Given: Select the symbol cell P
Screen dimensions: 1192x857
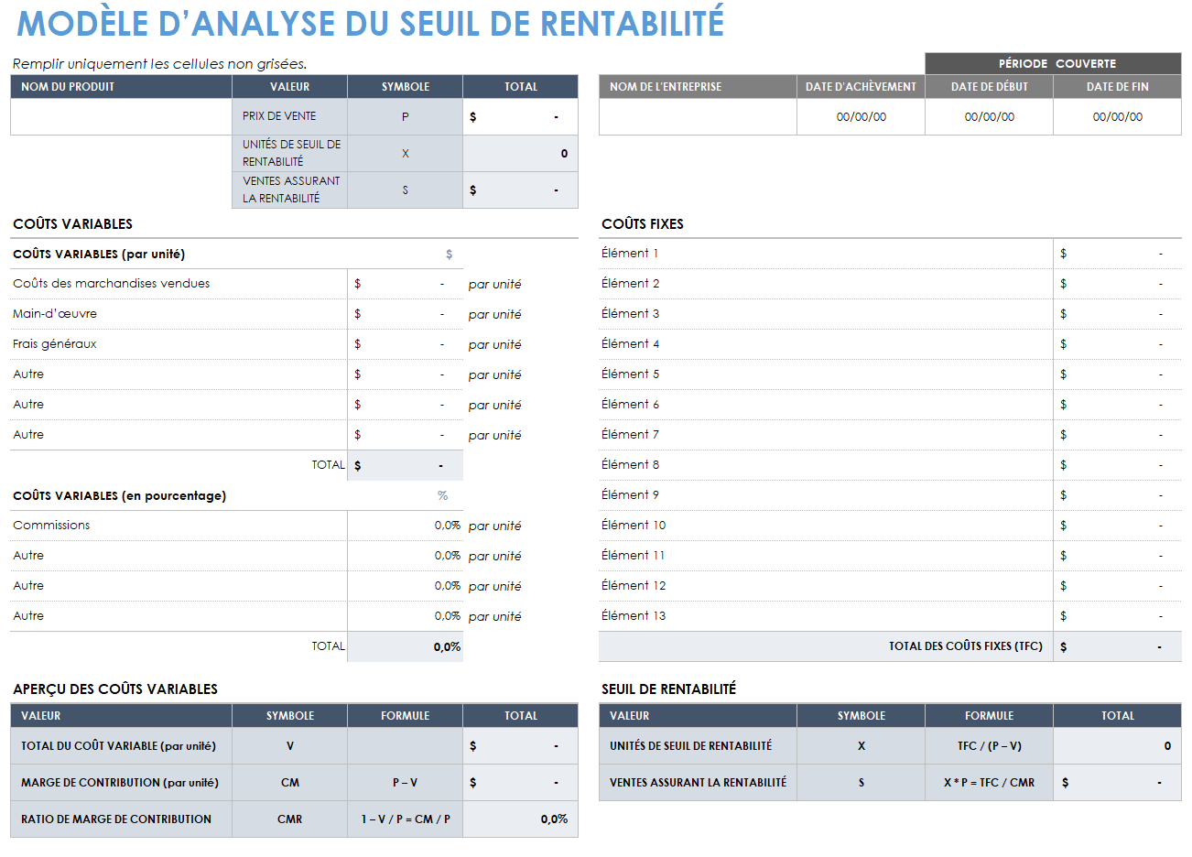Looking at the screenshot, I should coord(405,117).
